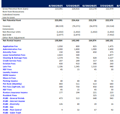Click the Other Rent Adjustment row label
This screenshot has height=114, width=120.
[x=14, y=38]
